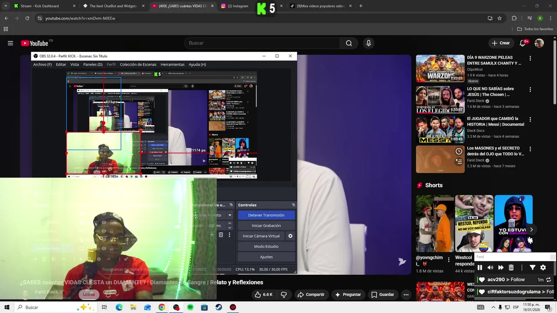The image size is (557, 313).
Task: Clear the feed with the trash icon
Action: click(511, 268)
